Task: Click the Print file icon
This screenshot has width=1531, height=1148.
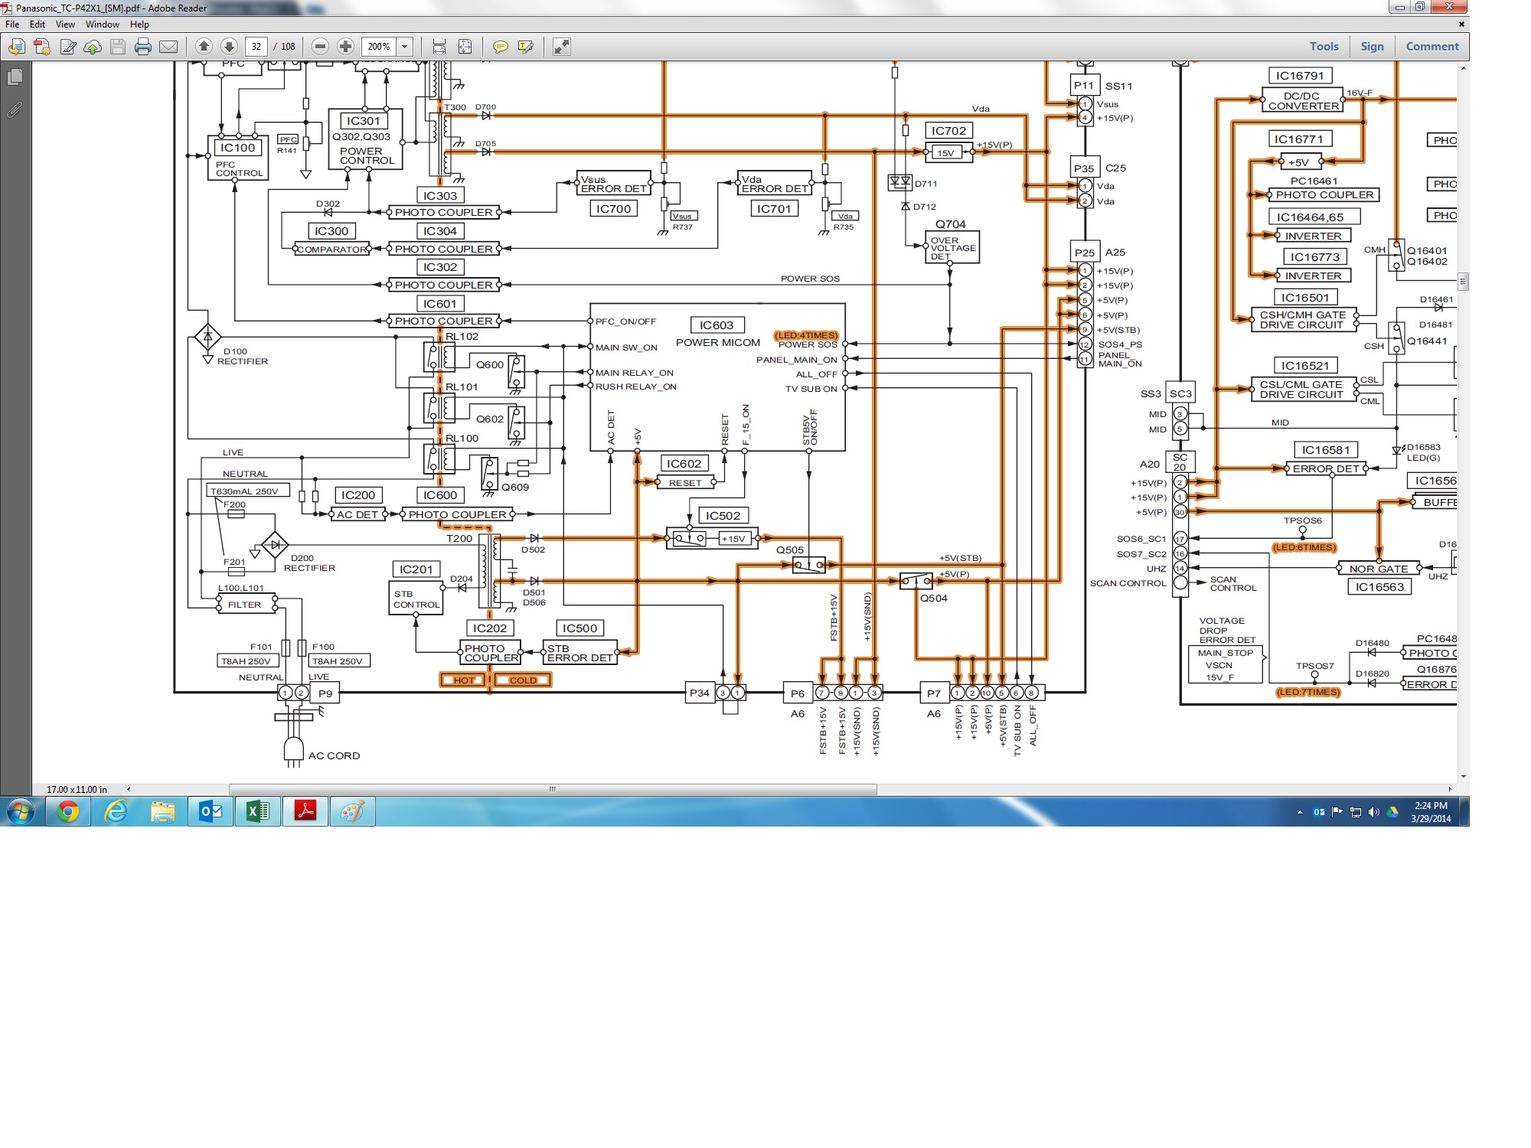Action: pos(142,47)
